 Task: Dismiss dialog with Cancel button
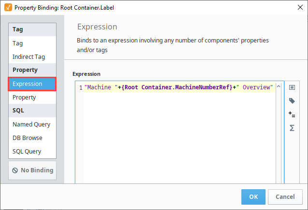[x=285, y=197]
